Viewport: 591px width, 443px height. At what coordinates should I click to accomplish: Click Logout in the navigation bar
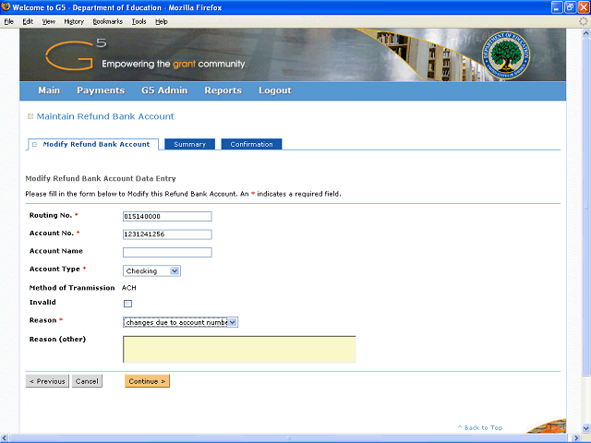[275, 90]
